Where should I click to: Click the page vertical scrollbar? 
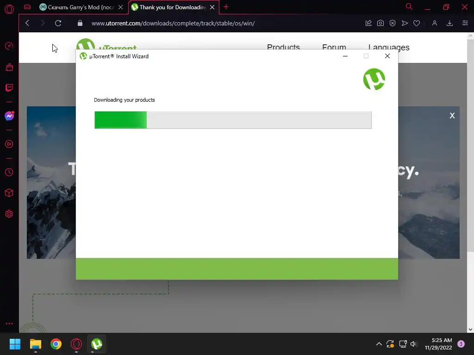tap(470, 145)
